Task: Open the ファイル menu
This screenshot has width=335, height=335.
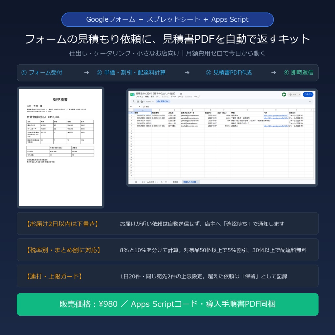Action: pos(140,97)
